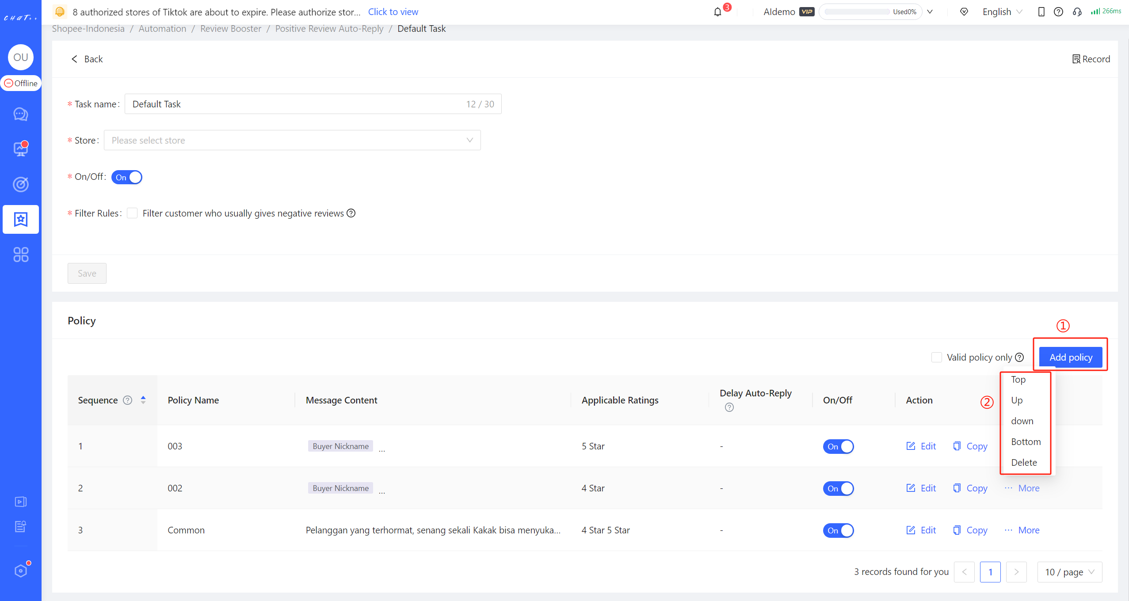
Task: Sort by the Sequence column arrows
Action: click(143, 400)
